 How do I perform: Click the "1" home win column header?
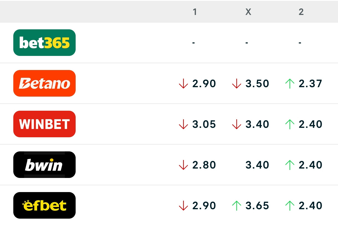pyautogui.click(x=195, y=12)
